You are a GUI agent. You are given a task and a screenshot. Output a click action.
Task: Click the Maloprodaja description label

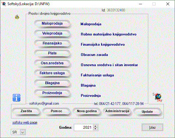tap(91, 24)
